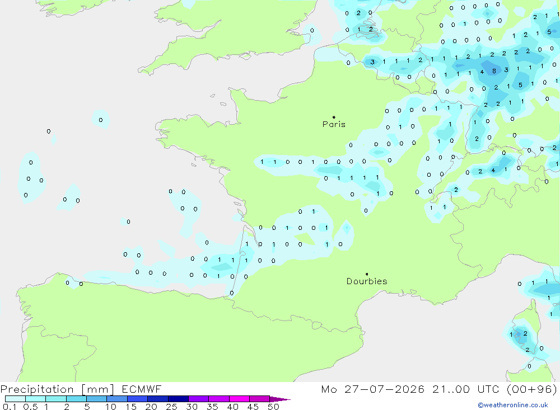This screenshot has width=560, height=410.
Task: Click the legend label '45'
Action: [x=253, y=407]
